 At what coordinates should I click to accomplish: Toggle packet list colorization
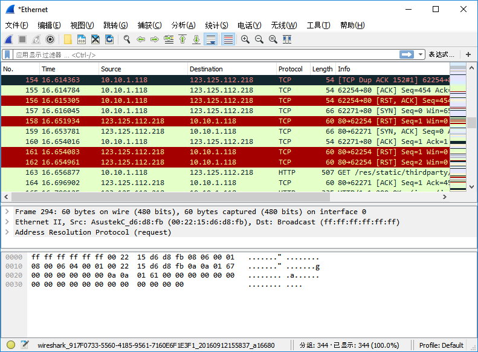pyautogui.click(x=228, y=39)
